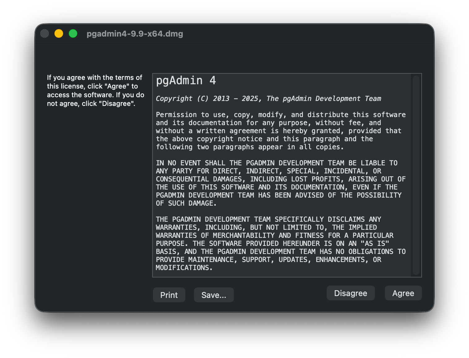Click the "OF SUCH DAMAGE." line
The width and height of the screenshot is (469, 358).
(x=186, y=203)
